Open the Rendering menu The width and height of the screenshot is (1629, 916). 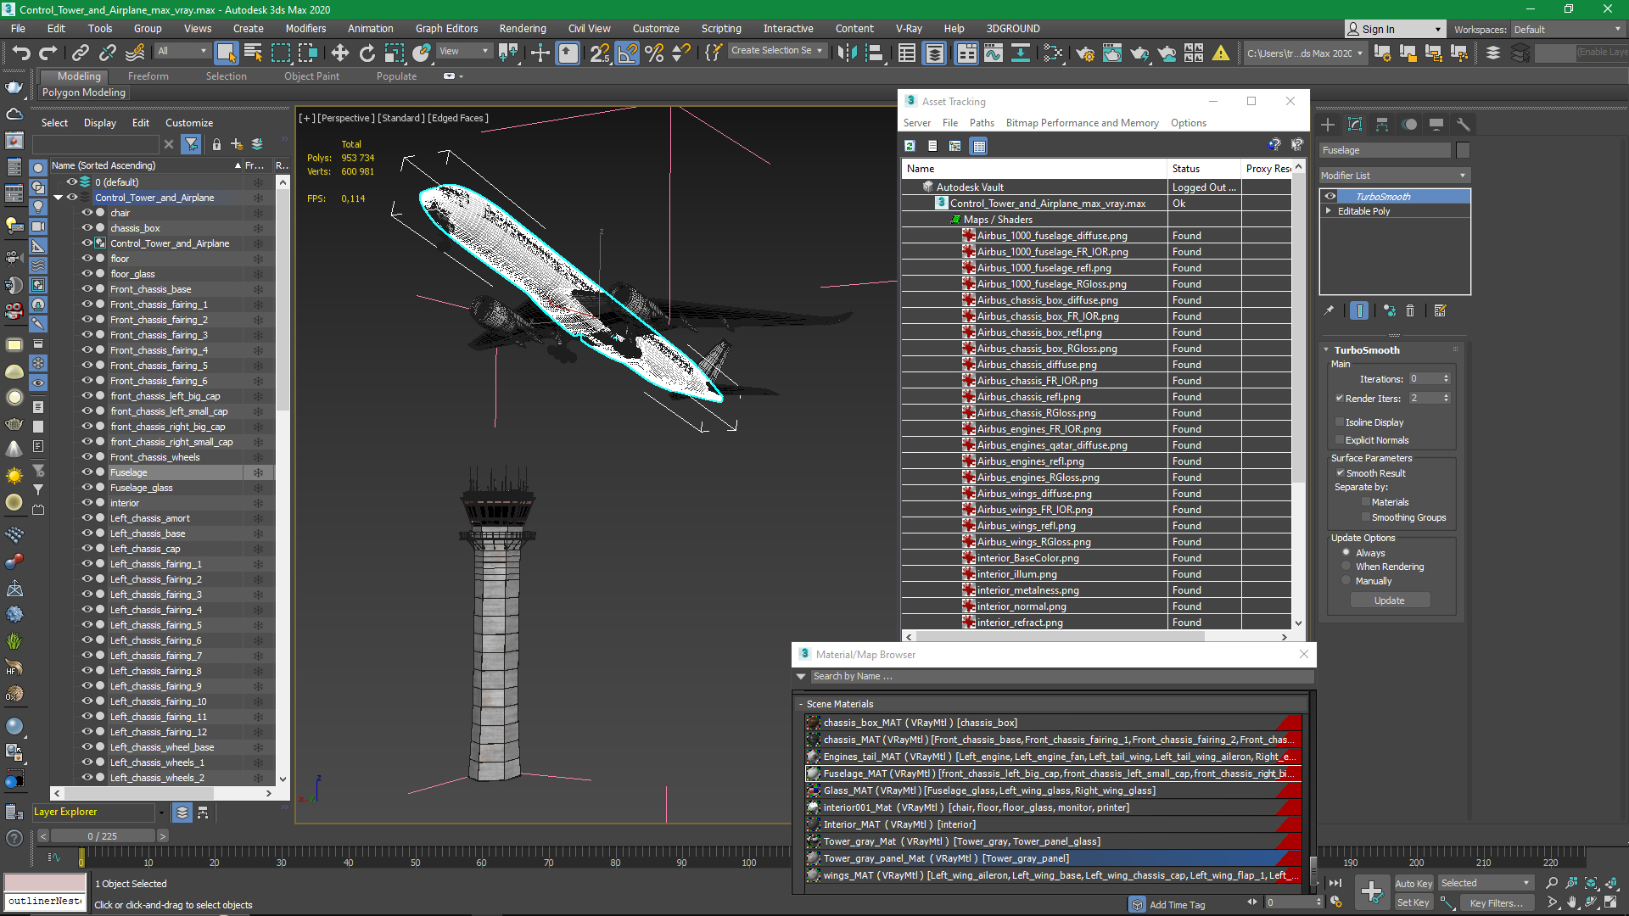click(522, 28)
